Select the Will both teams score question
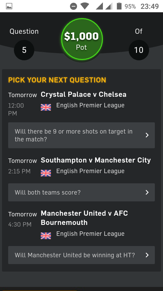Image resolution: width=163 pixels, height=291 pixels. tap(81, 192)
